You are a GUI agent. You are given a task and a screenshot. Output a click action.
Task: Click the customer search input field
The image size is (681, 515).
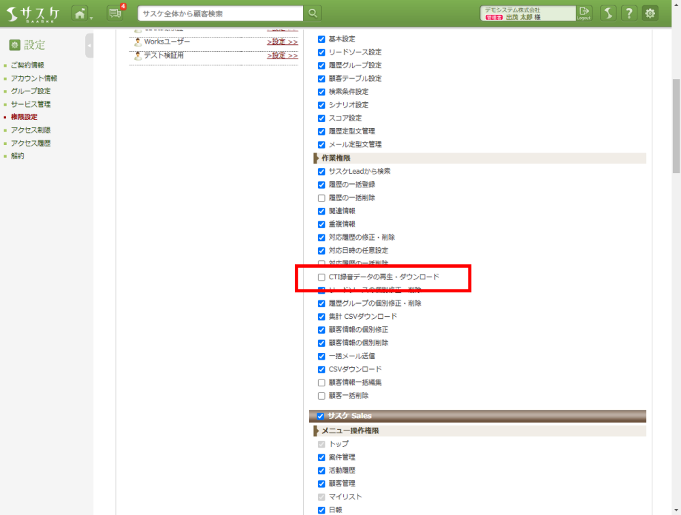[220, 14]
